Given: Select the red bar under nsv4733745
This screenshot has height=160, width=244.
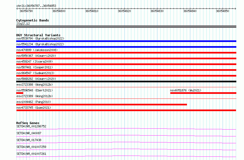Looking at the screenshot, I should coord(126,110).
